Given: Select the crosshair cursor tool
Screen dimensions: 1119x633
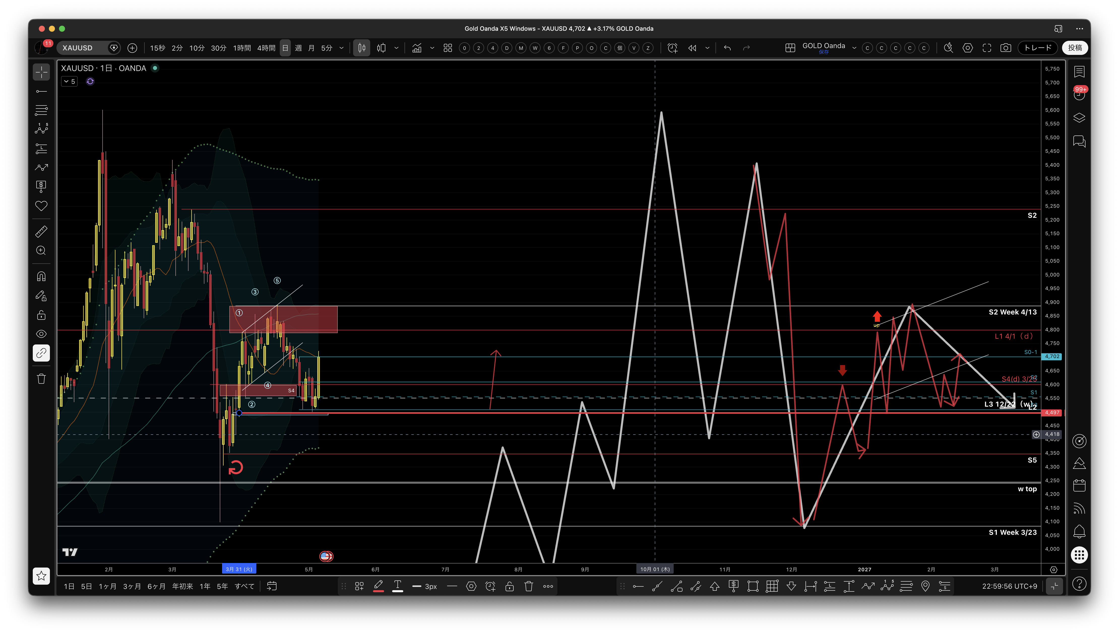Looking at the screenshot, I should (x=41, y=72).
